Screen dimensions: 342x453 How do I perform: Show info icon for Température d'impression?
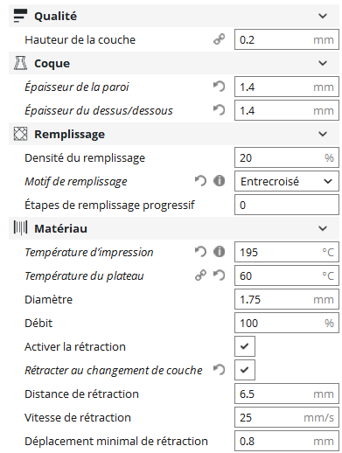coord(219,252)
